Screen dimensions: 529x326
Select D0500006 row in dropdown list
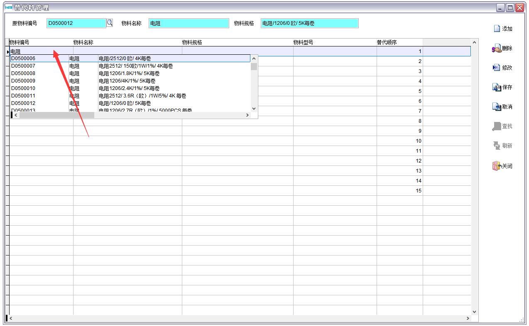pyautogui.click(x=23, y=58)
